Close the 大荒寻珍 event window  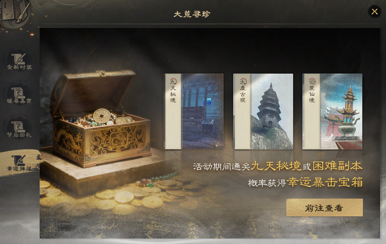pyautogui.click(x=374, y=12)
